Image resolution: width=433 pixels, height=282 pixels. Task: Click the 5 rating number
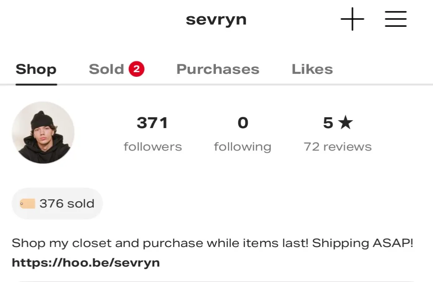[328, 123]
